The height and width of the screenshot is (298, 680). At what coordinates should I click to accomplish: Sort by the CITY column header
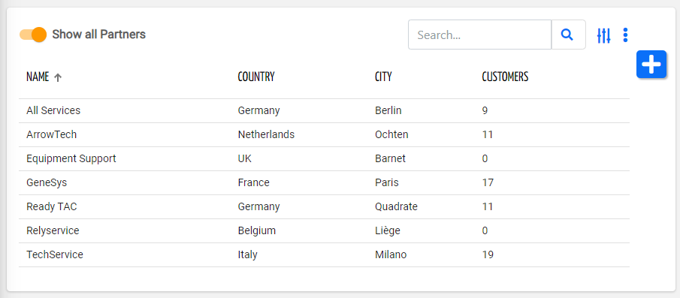383,77
